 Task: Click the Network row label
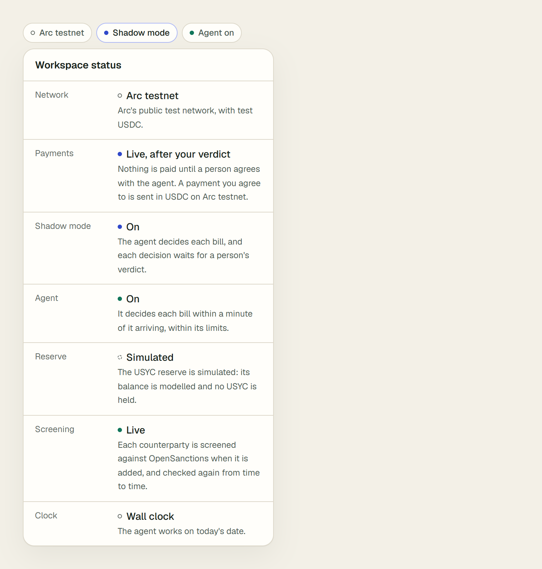52,95
